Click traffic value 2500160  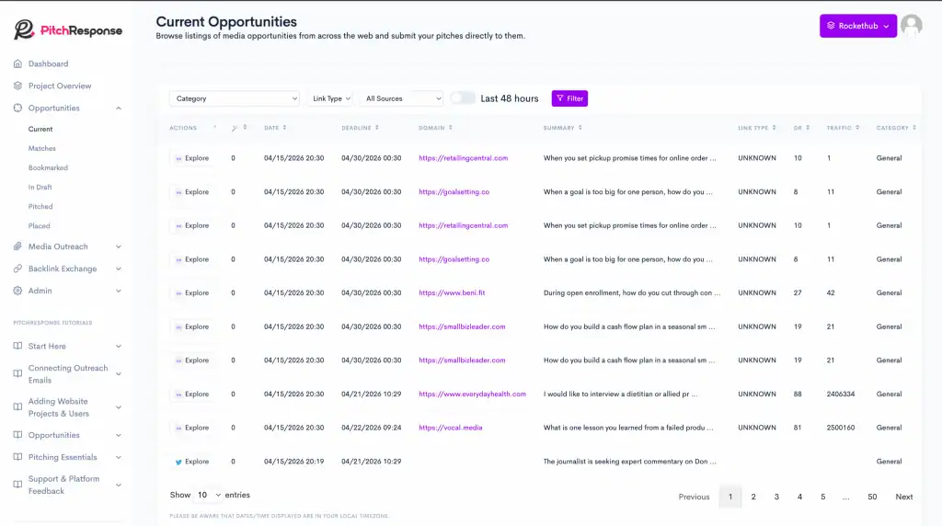(841, 428)
